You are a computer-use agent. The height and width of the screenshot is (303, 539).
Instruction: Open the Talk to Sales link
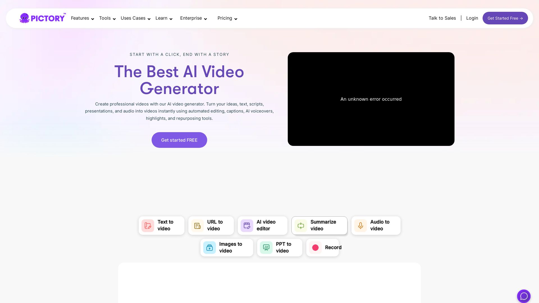(x=442, y=18)
